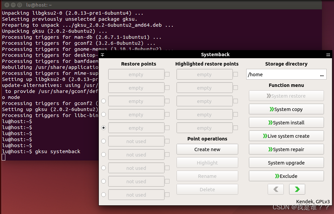Click the 'Systemback' window title

(x=215, y=55)
